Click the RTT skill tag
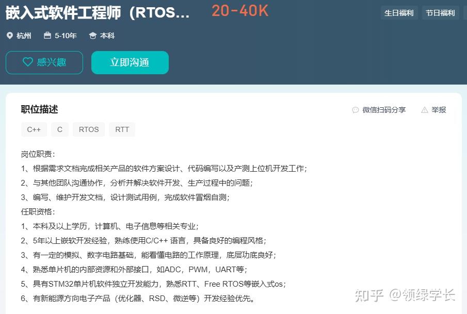 (x=122, y=129)
